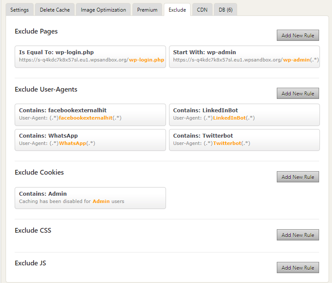
Task: Switch to the Settings tab
Action: point(19,10)
